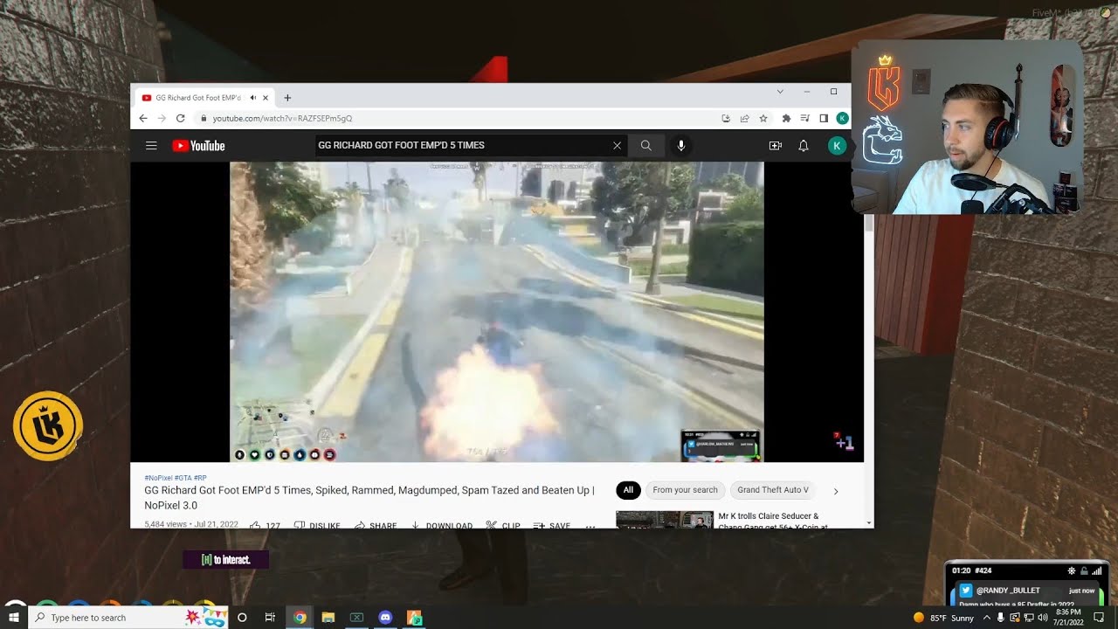
Task: Open Discord from the taskbar
Action: 385,618
